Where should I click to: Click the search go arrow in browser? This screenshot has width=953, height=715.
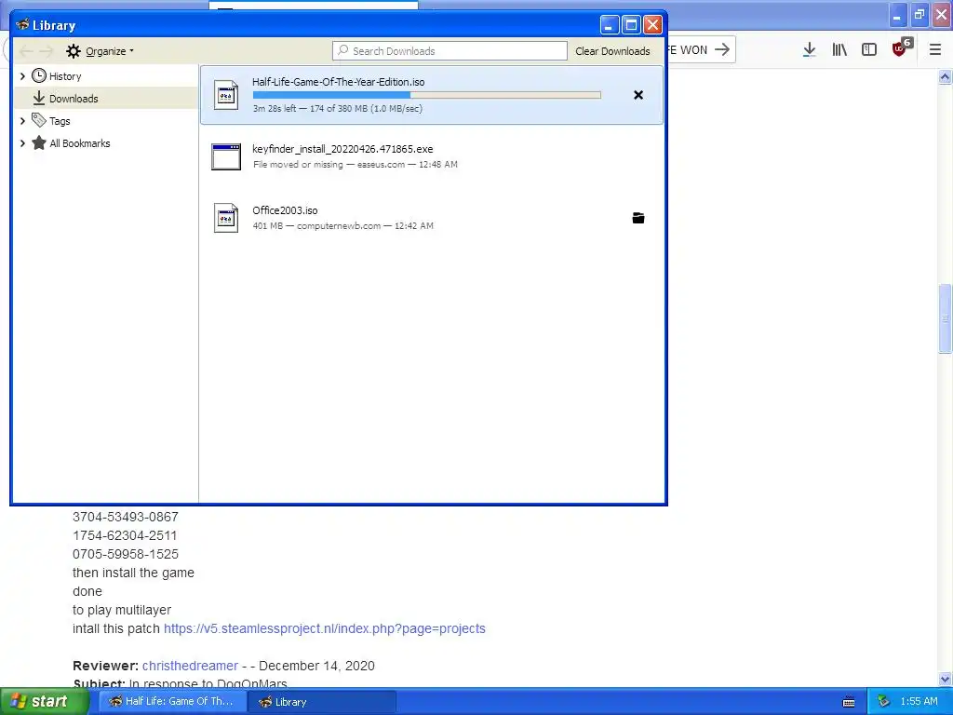click(722, 50)
